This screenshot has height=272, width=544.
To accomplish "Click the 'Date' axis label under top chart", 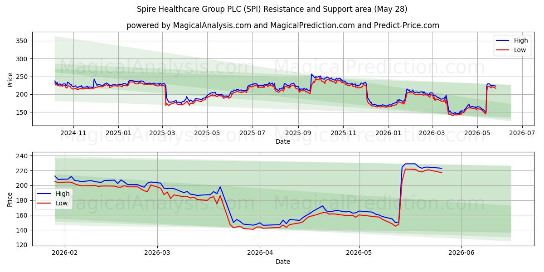I will tap(283, 142).
